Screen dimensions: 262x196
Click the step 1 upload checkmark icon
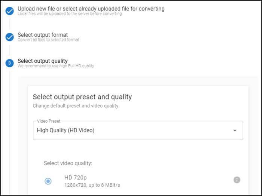coord(9,11)
